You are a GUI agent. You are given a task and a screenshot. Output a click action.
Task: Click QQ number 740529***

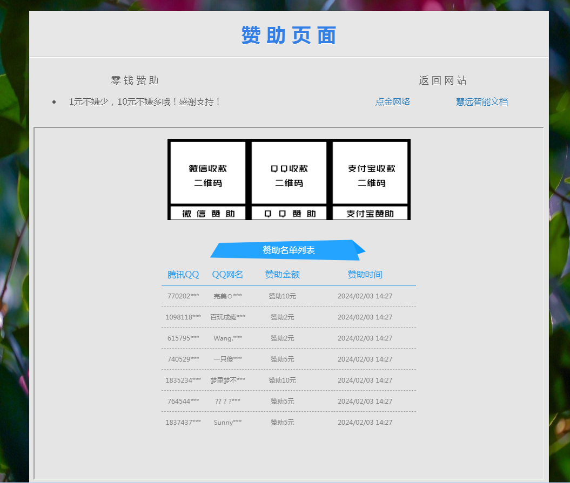tap(183, 359)
